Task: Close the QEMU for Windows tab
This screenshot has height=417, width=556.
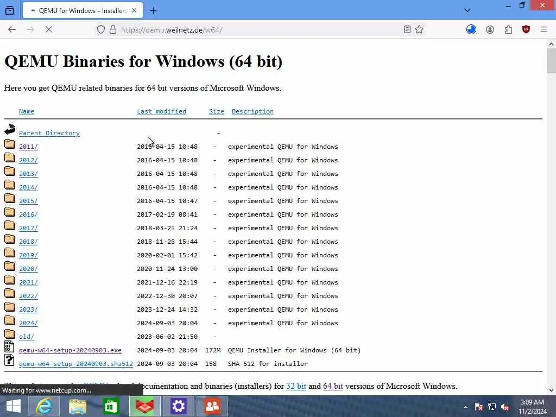Action: [134, 11]
